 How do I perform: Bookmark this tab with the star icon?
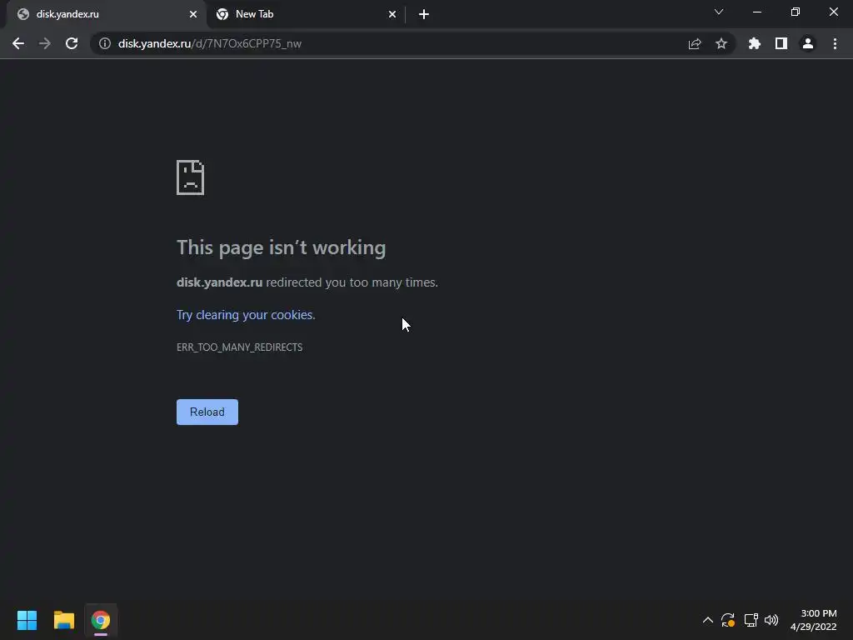(721, 43)
